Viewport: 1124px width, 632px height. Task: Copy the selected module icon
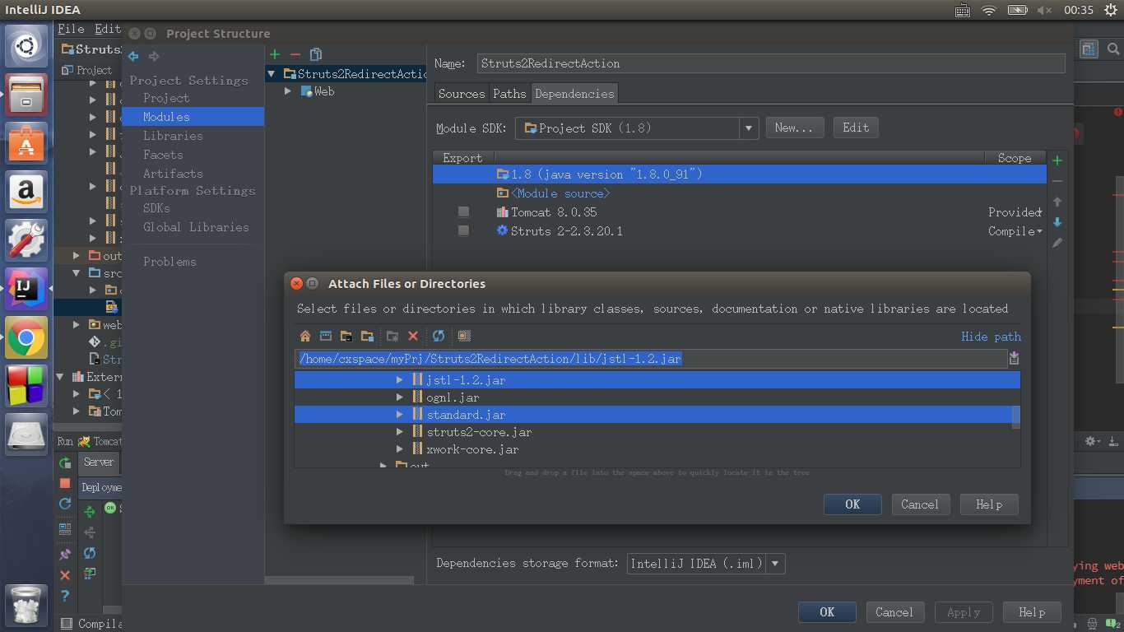click(316, 54)
